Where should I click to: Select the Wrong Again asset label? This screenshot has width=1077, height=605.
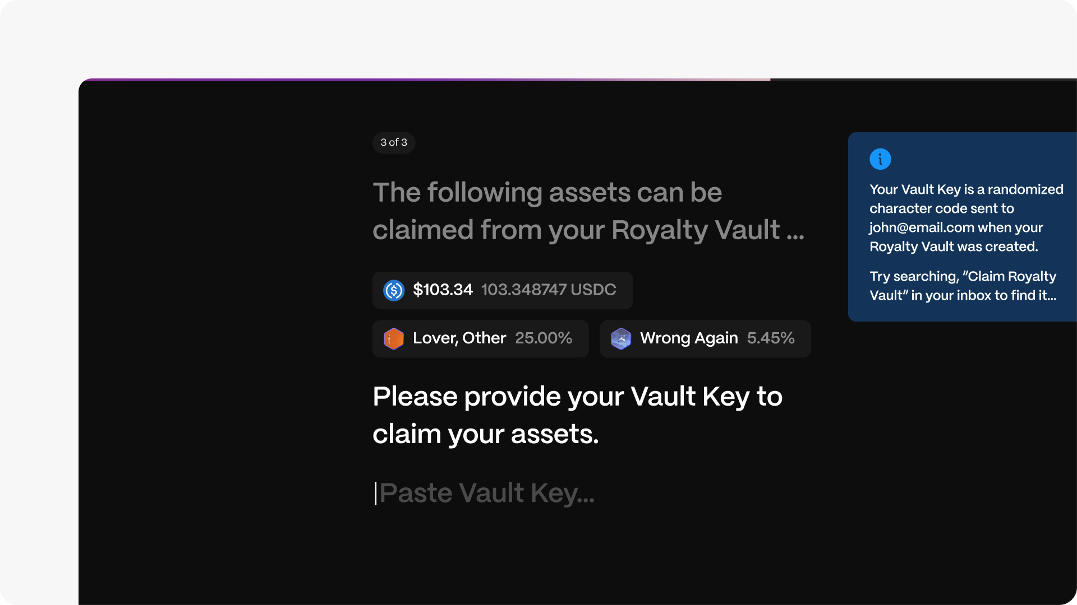pyautogui.click(x=689, y=338)
